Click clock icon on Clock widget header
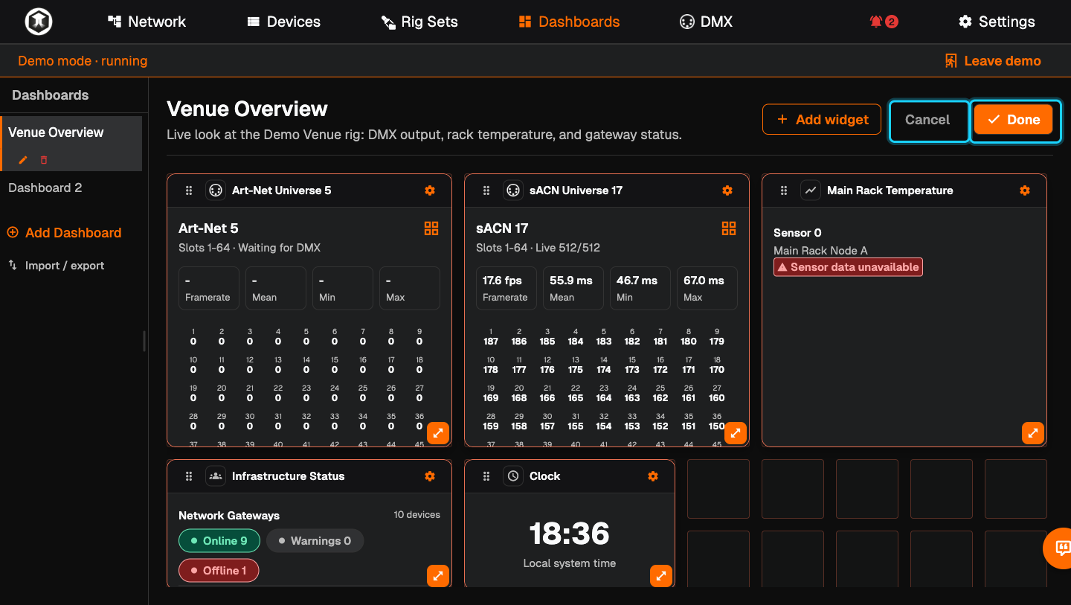Screen dimensions: 1071x605 click(x=512, y=476)
